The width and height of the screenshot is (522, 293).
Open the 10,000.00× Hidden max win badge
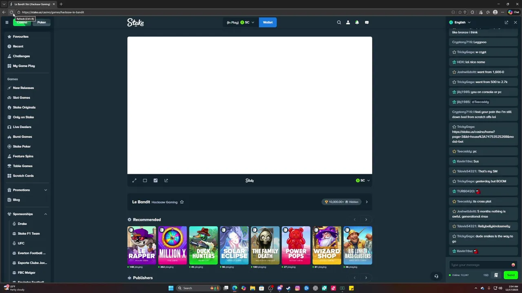(x=341, y=202)
